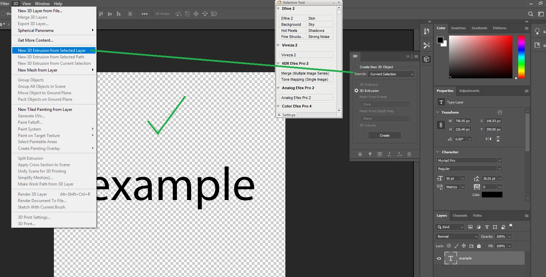Switch to the Adjustments tab
Viewport: 546px width, 277px height.
(469, 91)
